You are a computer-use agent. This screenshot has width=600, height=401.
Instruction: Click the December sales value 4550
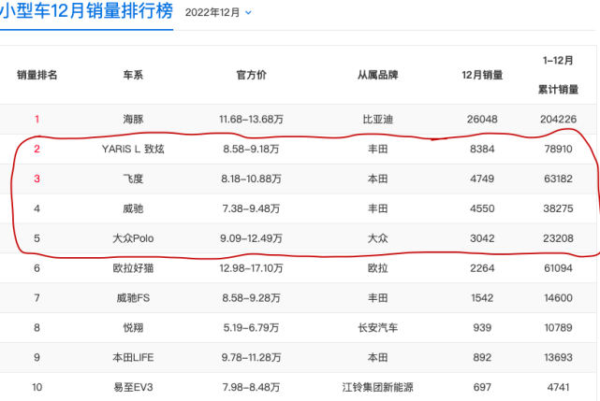coord(482,208)
